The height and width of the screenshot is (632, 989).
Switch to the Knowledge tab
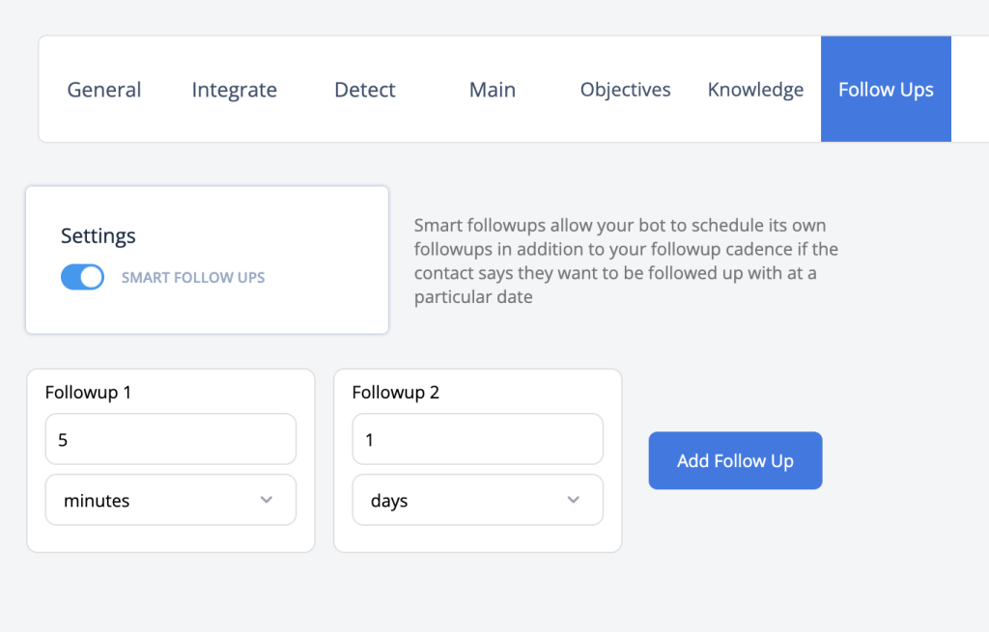[x=755, y=90]
